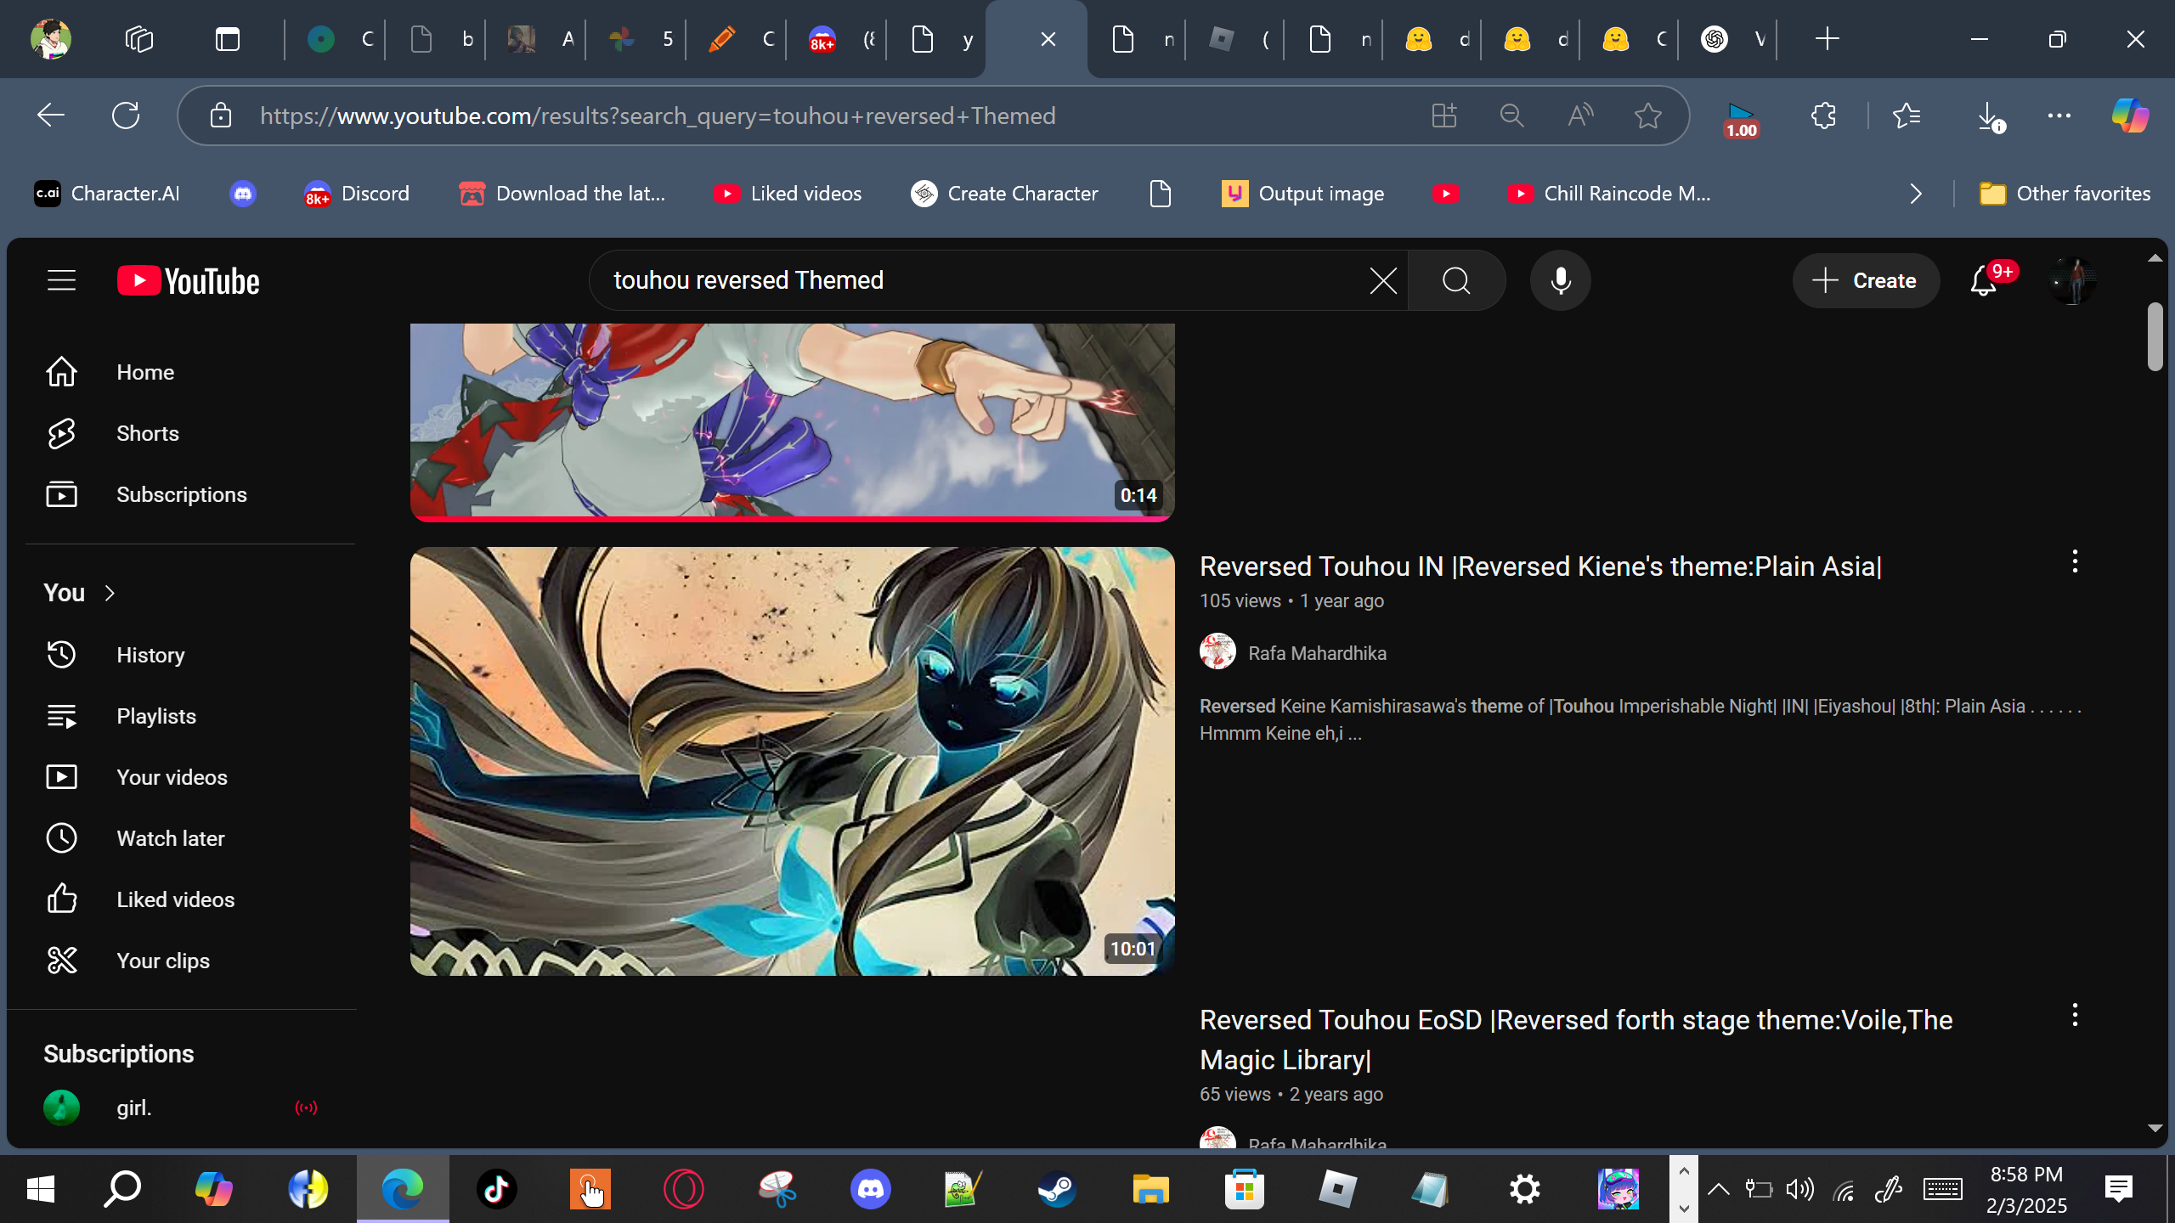
Task: Open Liked videos in sidebar
Action: click(x=189, y=899)
